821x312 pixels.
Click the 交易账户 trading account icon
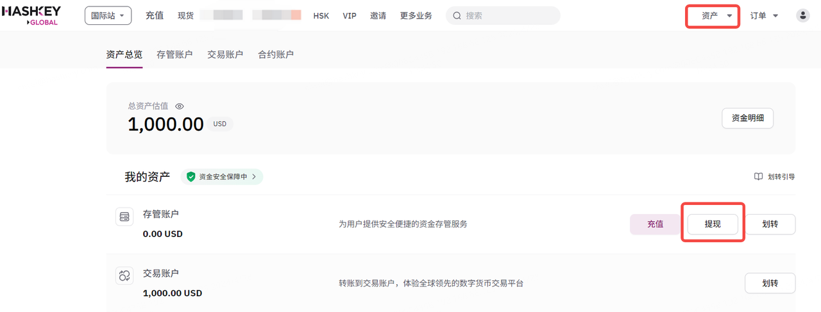point(124,276)
